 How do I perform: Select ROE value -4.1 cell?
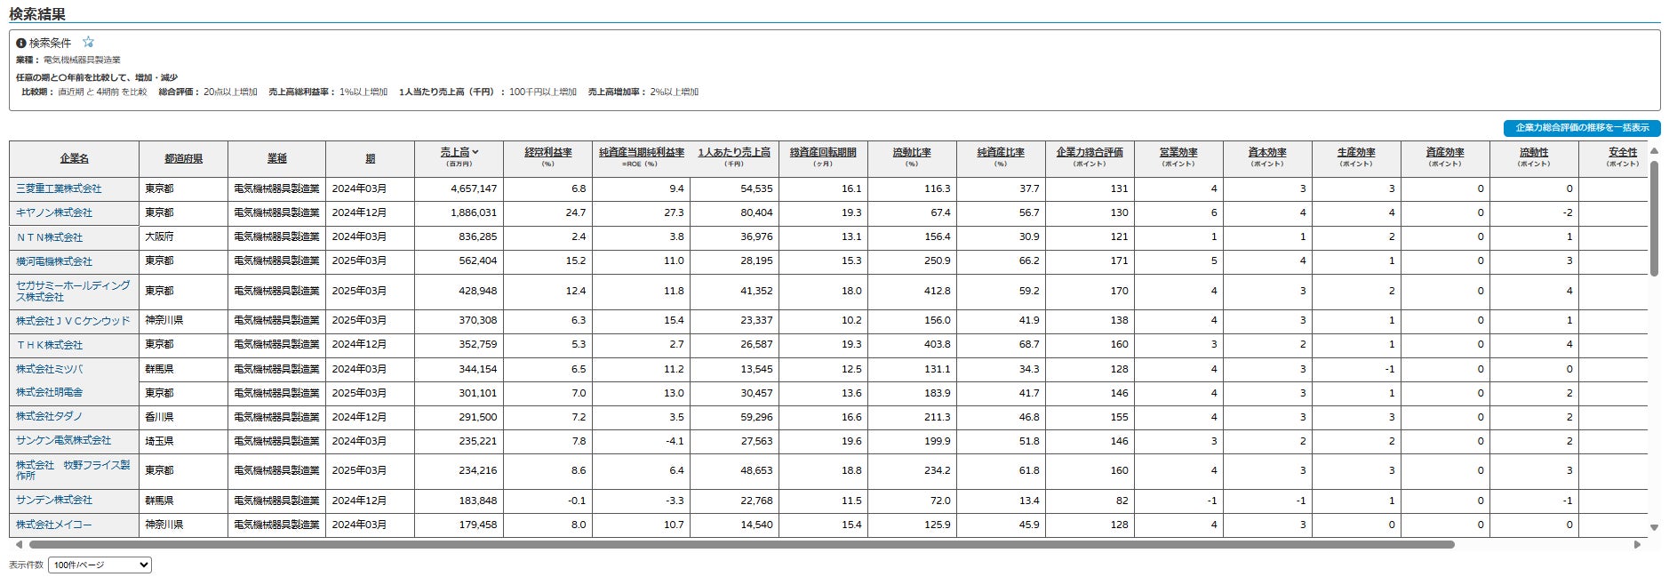coord(641,441)
